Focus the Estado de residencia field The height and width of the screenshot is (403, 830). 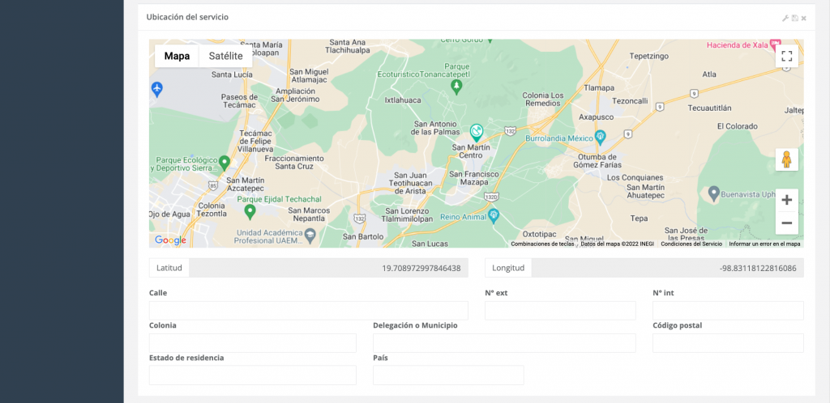click(x=253, y=375)
